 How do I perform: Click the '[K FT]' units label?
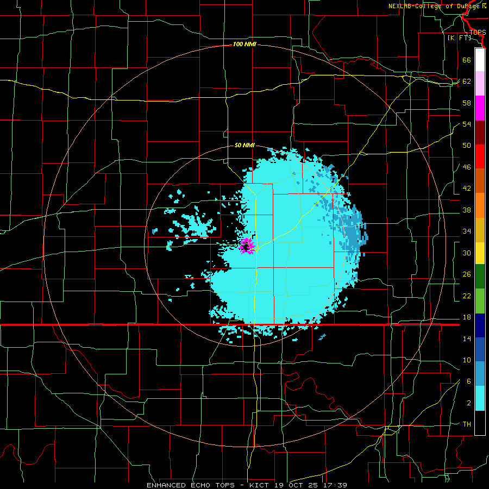[x=459, y=38]
